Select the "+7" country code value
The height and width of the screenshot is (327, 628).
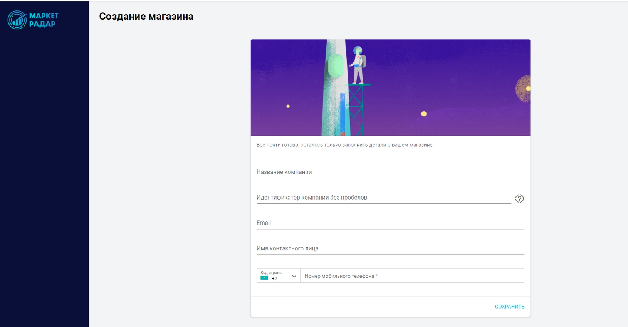pos(274,278)
